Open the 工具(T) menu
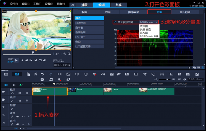The width and height of the screenshot is (206, 131). coord(37,4)
